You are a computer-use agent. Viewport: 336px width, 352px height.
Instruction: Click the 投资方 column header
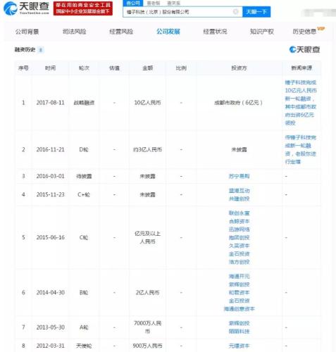[x=239, y=68]
